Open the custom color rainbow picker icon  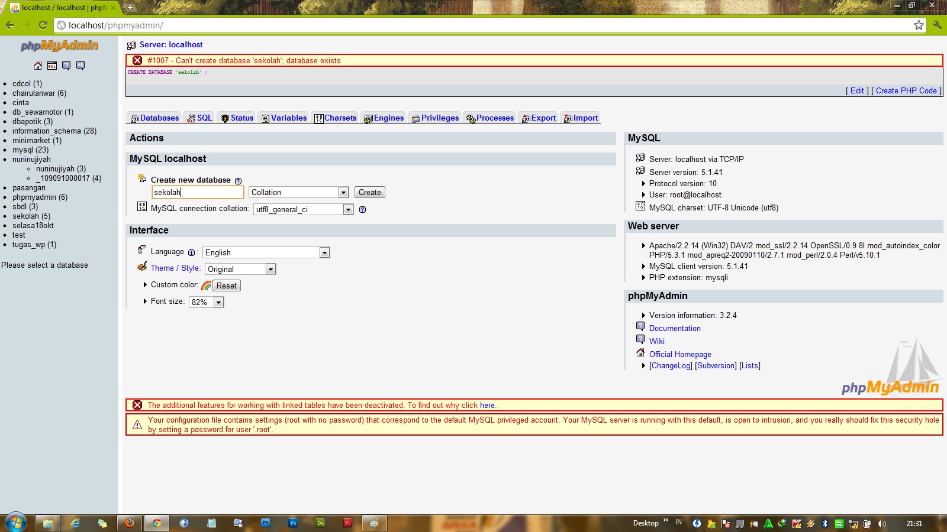click(206, 286)
